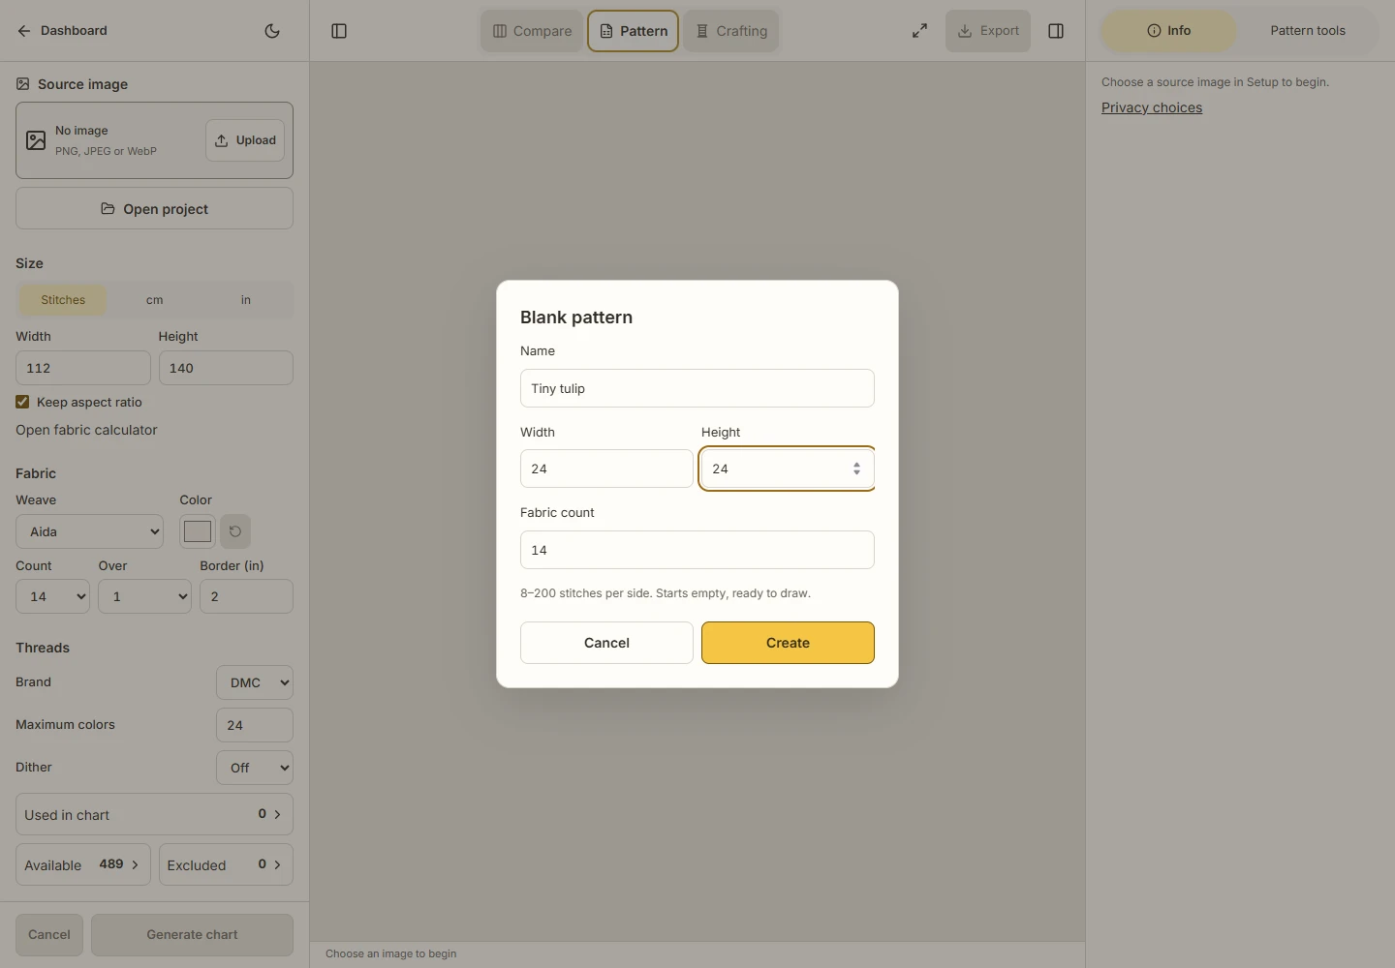Click the dialog Fabric count field
Screen dimensions: 1395x968
697,550
